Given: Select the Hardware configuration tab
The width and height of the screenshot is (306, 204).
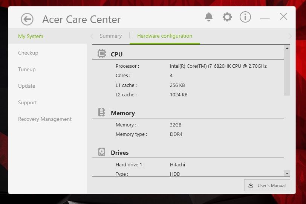Looking at the screenshot, I should [165, 36].
